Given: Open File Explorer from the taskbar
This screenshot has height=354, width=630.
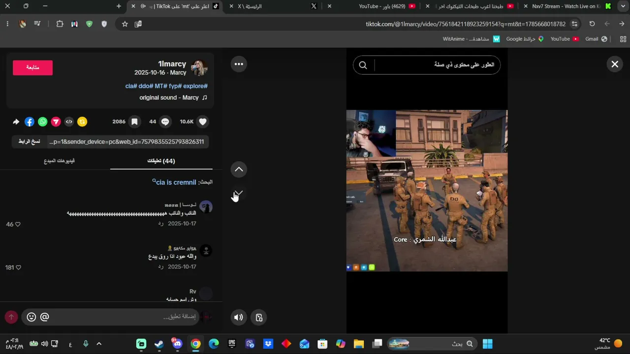Looking at the screenshot, I should (359, 344).
